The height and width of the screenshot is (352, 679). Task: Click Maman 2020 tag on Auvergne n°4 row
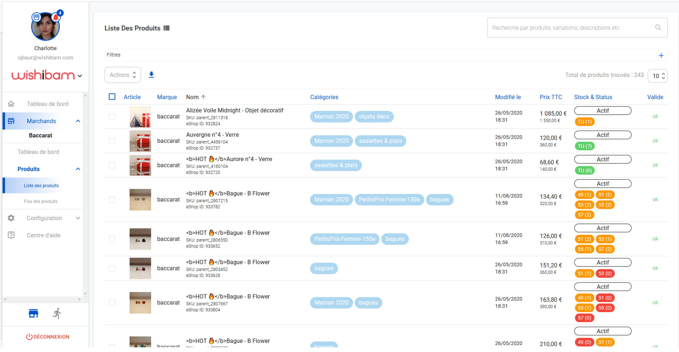(x=331, y=141)
